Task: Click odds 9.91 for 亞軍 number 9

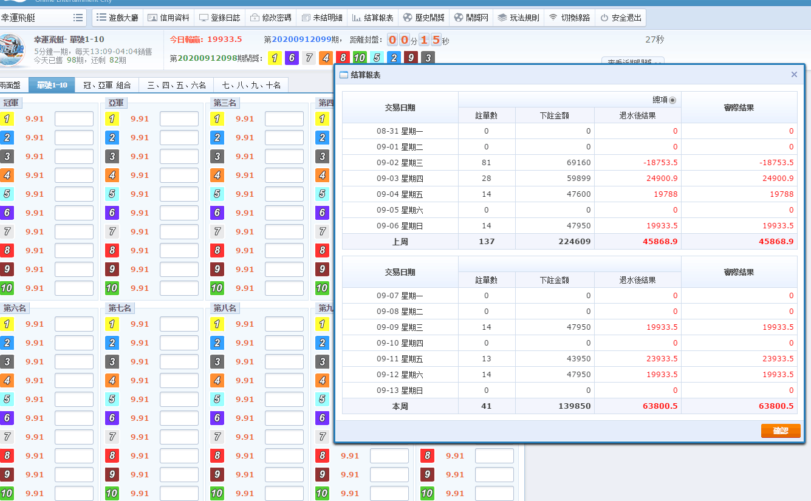Action: pyautogui.click(x=140, y=270)
